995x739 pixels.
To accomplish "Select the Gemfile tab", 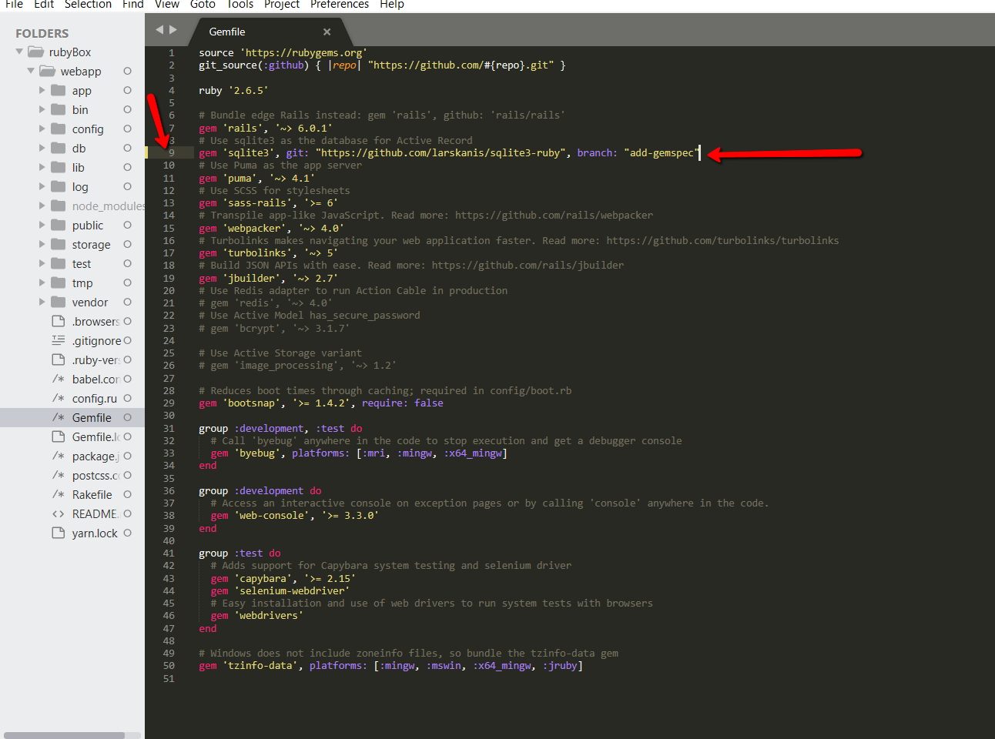I will 226,32.
